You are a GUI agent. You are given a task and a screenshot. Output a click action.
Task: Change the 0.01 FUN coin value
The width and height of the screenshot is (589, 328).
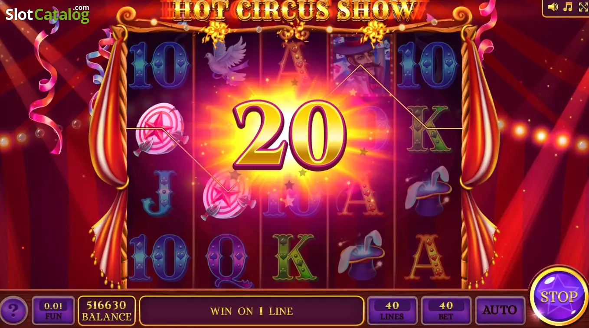[x=53, y=310]
